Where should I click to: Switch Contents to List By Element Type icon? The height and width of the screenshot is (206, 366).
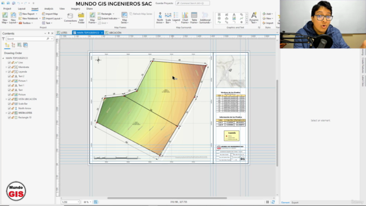[x=13, y=45]
